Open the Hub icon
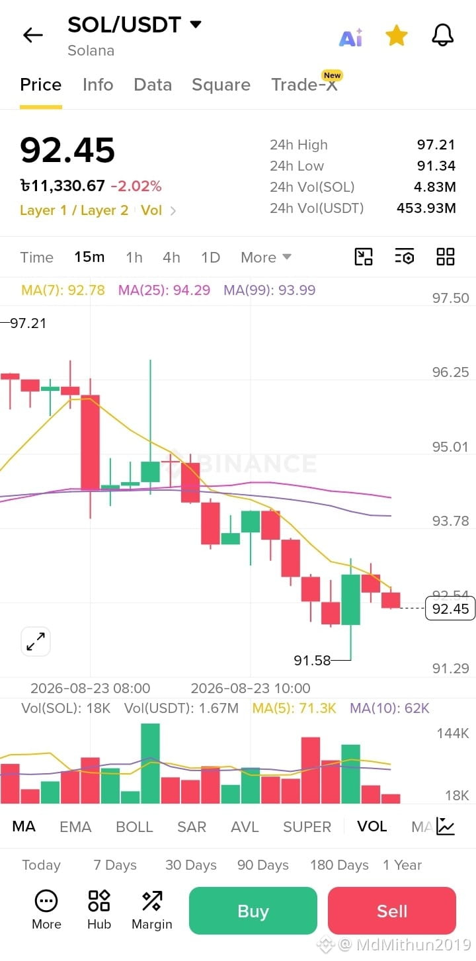 (99, 910)
